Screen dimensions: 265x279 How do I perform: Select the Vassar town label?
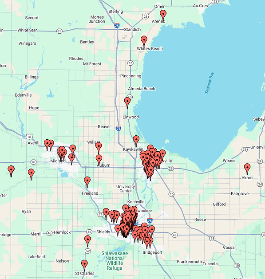tap(229, 248)
